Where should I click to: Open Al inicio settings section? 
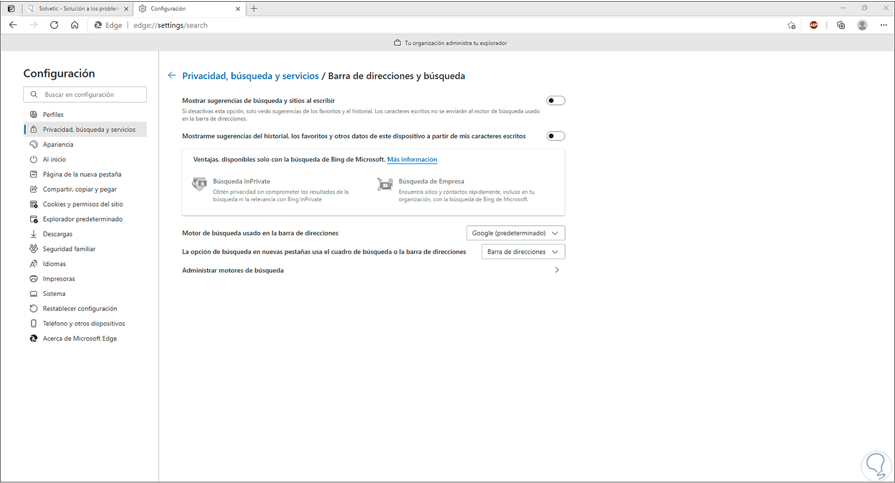click(85, 160)
